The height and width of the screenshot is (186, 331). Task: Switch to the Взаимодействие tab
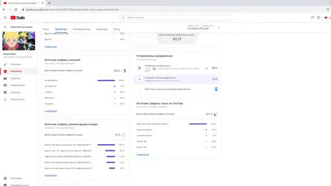(82, 29)
